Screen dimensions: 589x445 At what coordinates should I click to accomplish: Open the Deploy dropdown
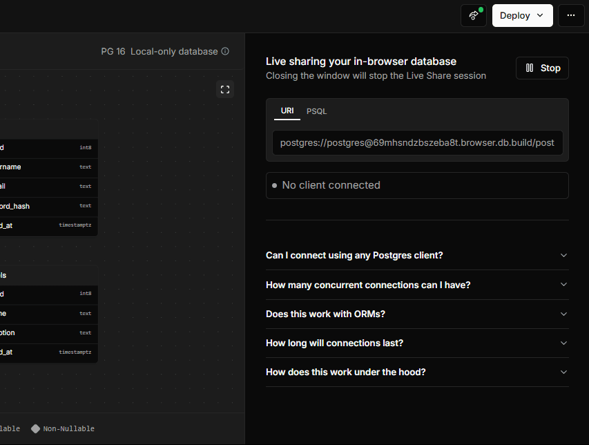tap(522, 15)
